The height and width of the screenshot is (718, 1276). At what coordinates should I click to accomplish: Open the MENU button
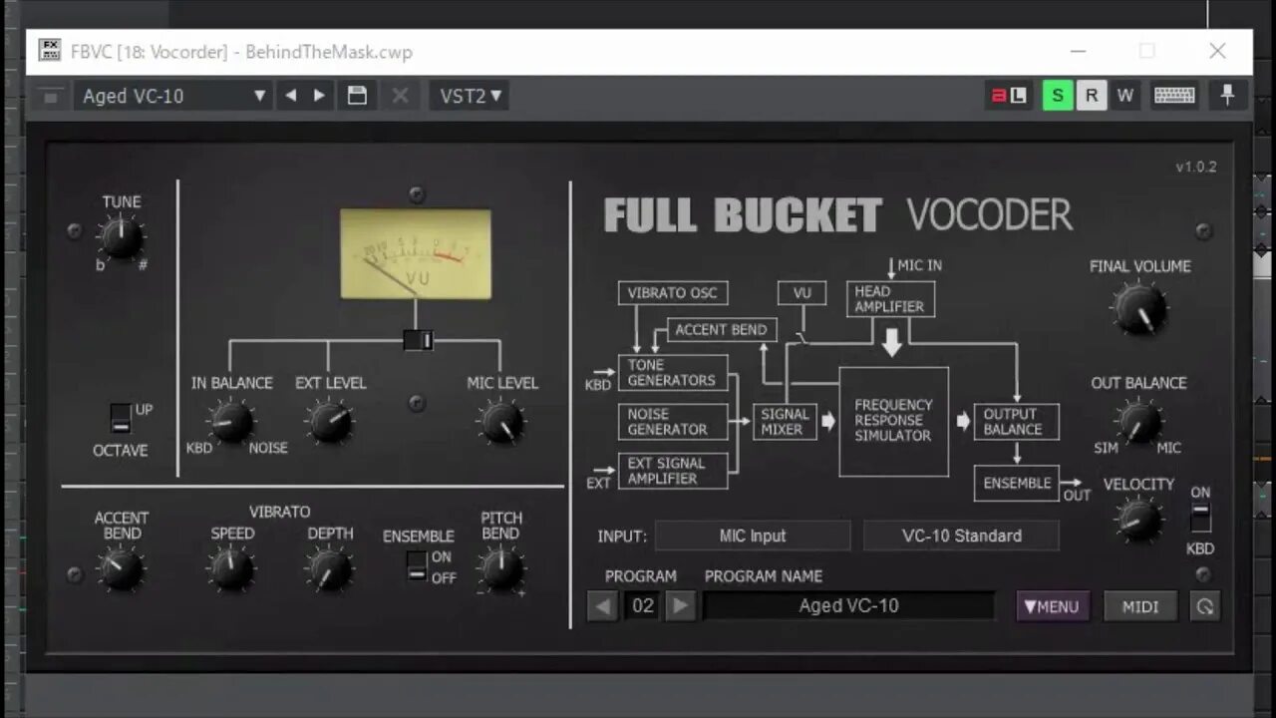pos(1053,606)
